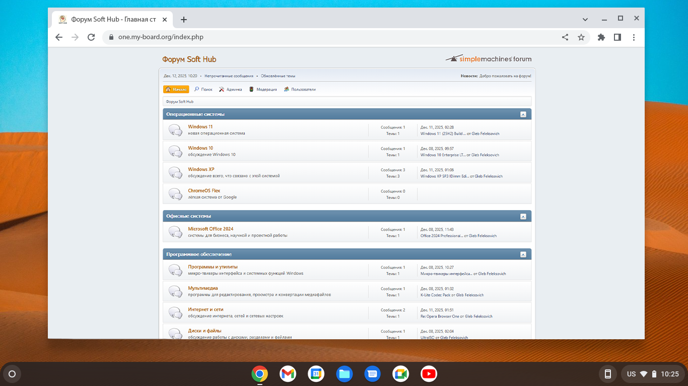Open the US keyboard input method indicator
This screenshot has width=688, height=386.
(x=632, y=374)
